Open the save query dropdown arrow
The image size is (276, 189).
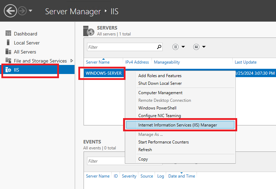click(x=204, y=47)
